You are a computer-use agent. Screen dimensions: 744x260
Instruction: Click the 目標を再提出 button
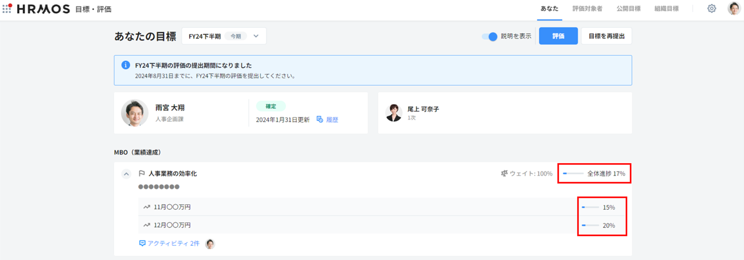point(606,36)
